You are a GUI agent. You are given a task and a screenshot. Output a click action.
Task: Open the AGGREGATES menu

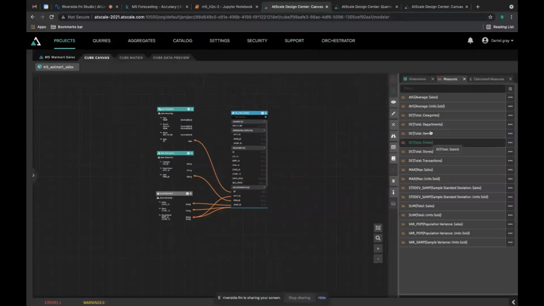click(x=141, y=40)
